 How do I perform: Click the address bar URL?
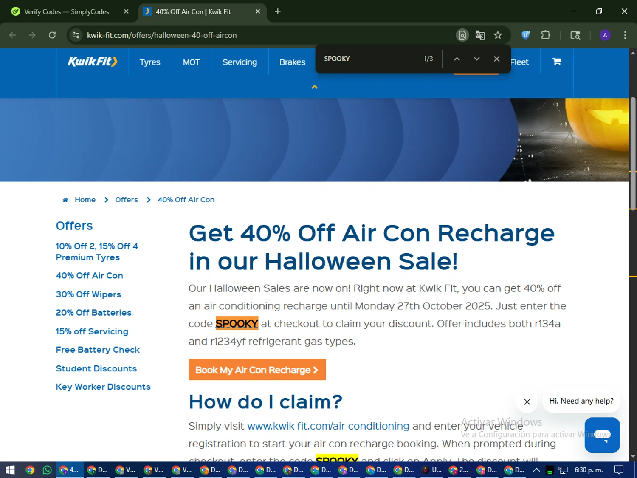162,35
